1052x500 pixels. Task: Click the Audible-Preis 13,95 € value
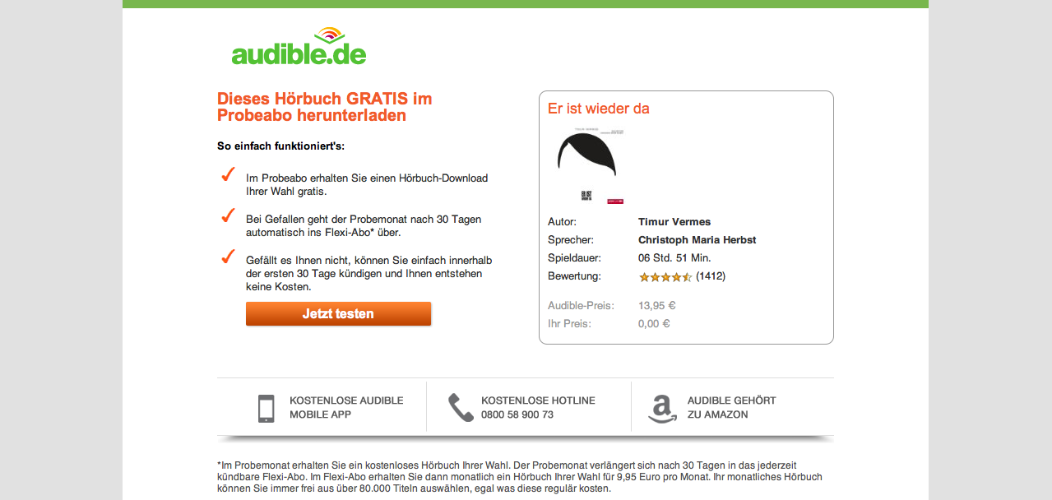(x=657, y=306)
